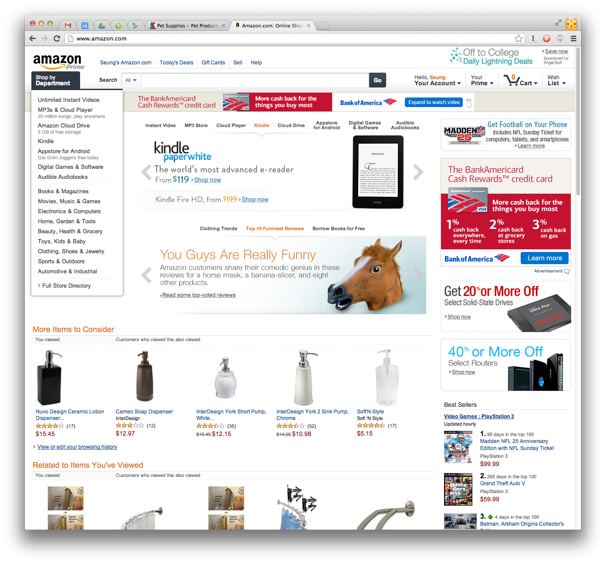Bookmark this page with the star icon
The height and width of the screenshot is (564, 606).
tap(518, 38)
